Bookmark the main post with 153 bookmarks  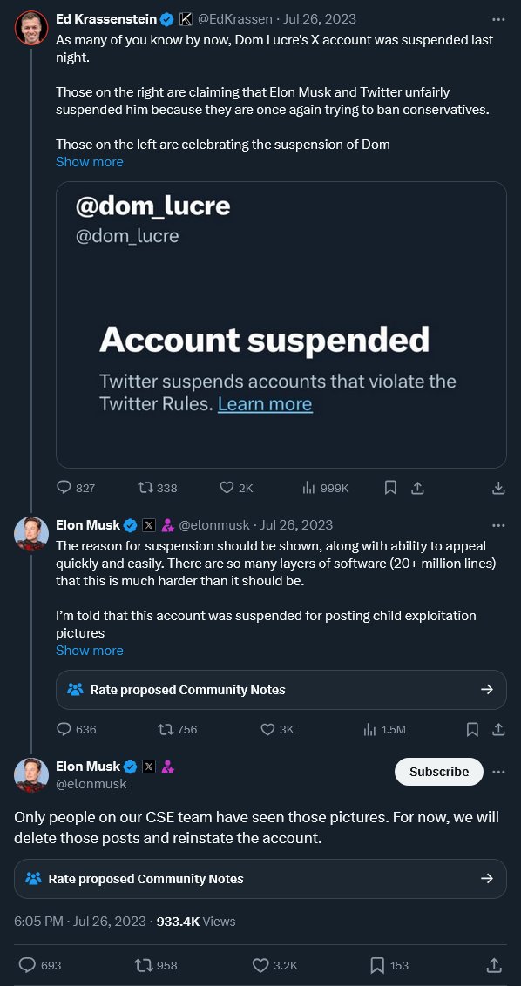coord(389,965)
